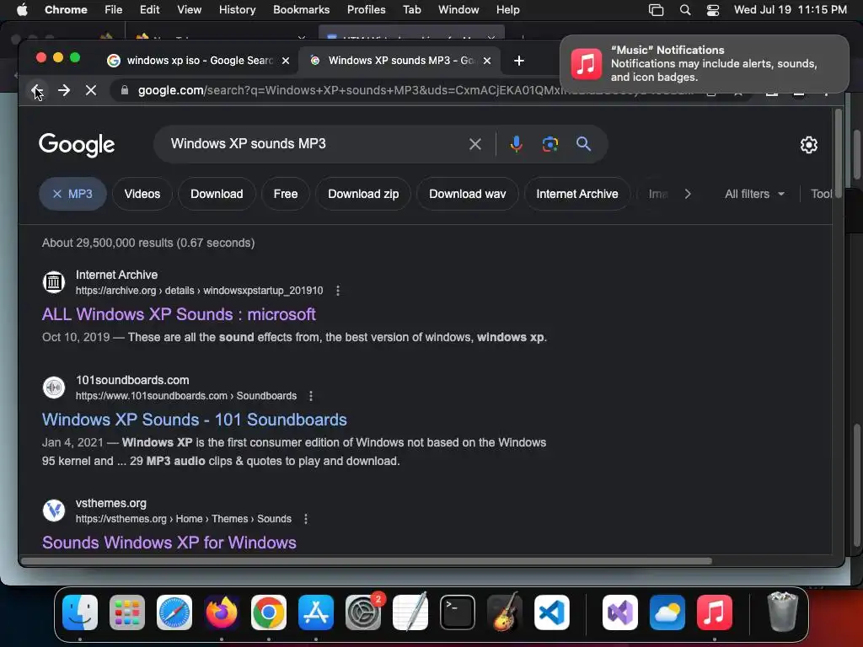Open options for Internet Archive result
This screenshot has height=647, width=863.
338,291
